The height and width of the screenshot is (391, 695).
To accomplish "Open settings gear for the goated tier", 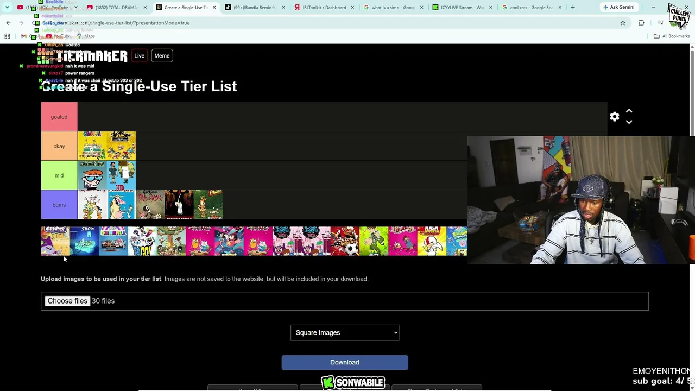I will click(614, 117).
